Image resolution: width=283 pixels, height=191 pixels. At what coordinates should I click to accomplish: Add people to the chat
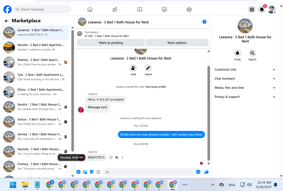point(133,68)
